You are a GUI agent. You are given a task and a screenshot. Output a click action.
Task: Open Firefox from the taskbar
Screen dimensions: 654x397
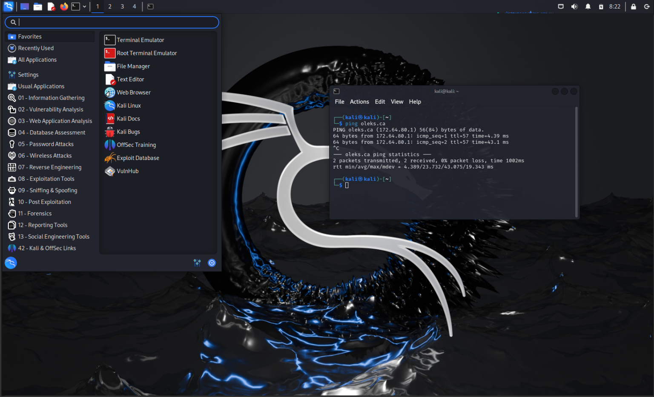[64, 6]
